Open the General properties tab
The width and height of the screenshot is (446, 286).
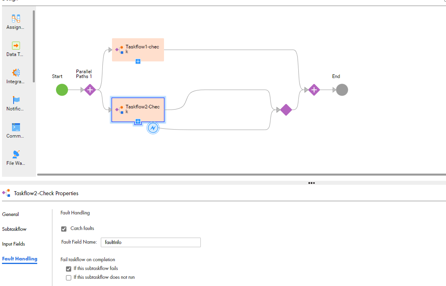tap(10, 214)
